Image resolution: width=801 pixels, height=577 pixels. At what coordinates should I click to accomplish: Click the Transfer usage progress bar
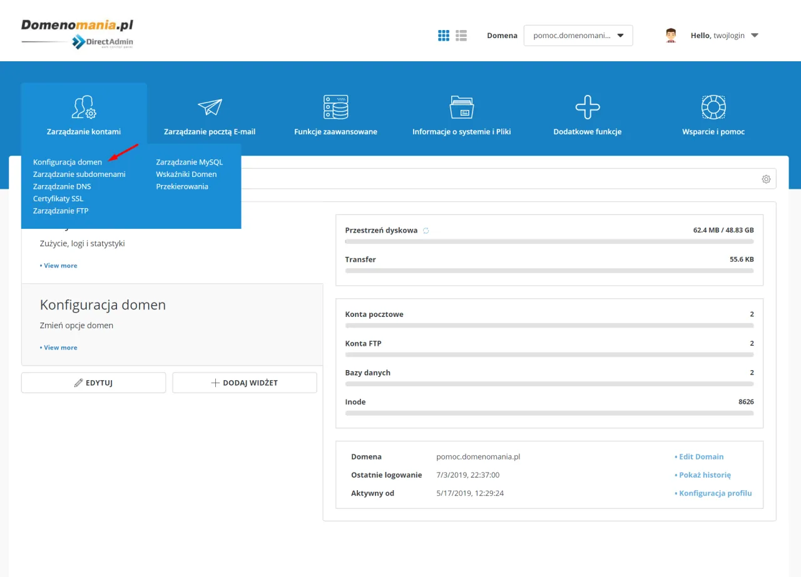(549, 270)
